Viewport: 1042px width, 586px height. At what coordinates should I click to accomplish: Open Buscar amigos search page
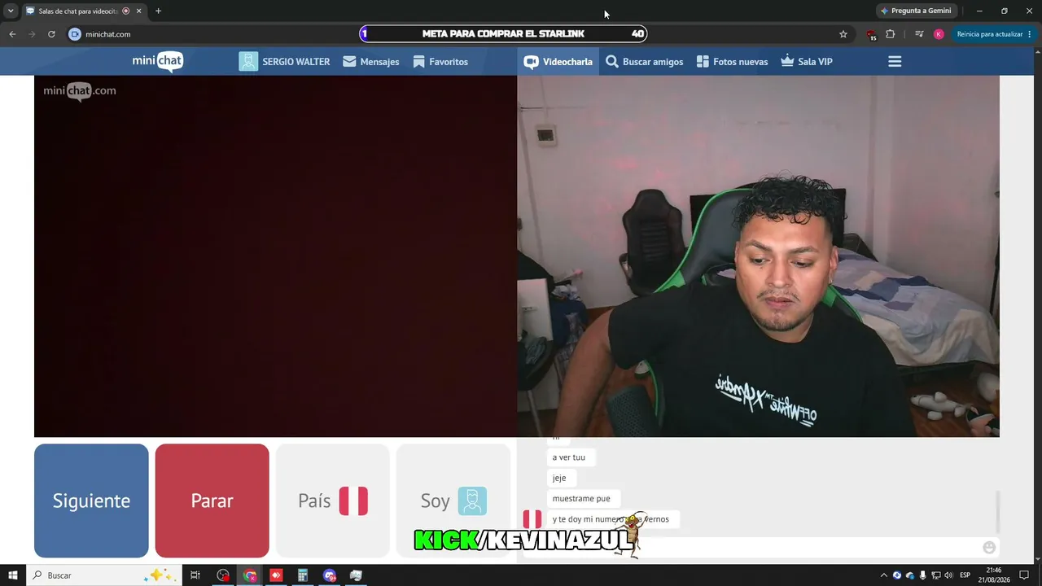coord(645,62)
